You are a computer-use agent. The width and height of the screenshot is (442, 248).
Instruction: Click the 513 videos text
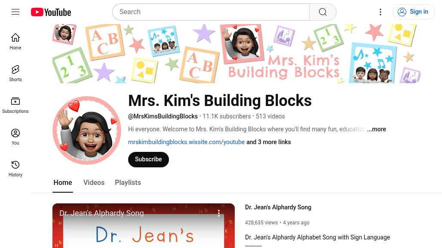point(270,116)
